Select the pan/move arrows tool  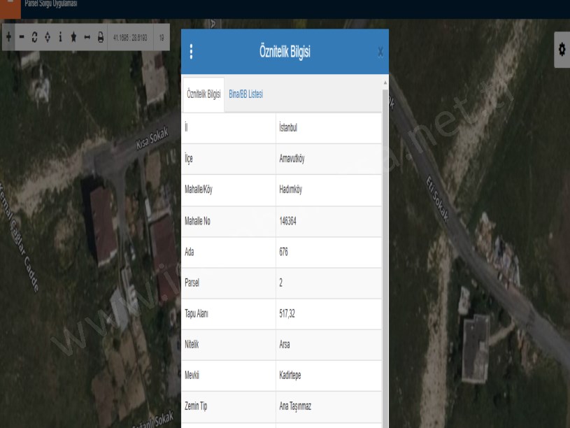point(47,37)
